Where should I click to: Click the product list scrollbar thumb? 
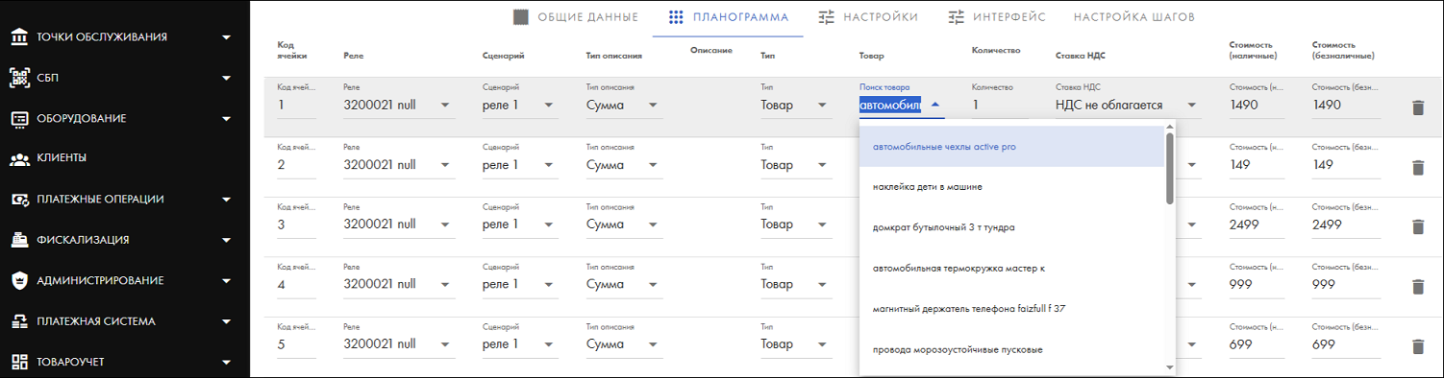click(1170, 168)
